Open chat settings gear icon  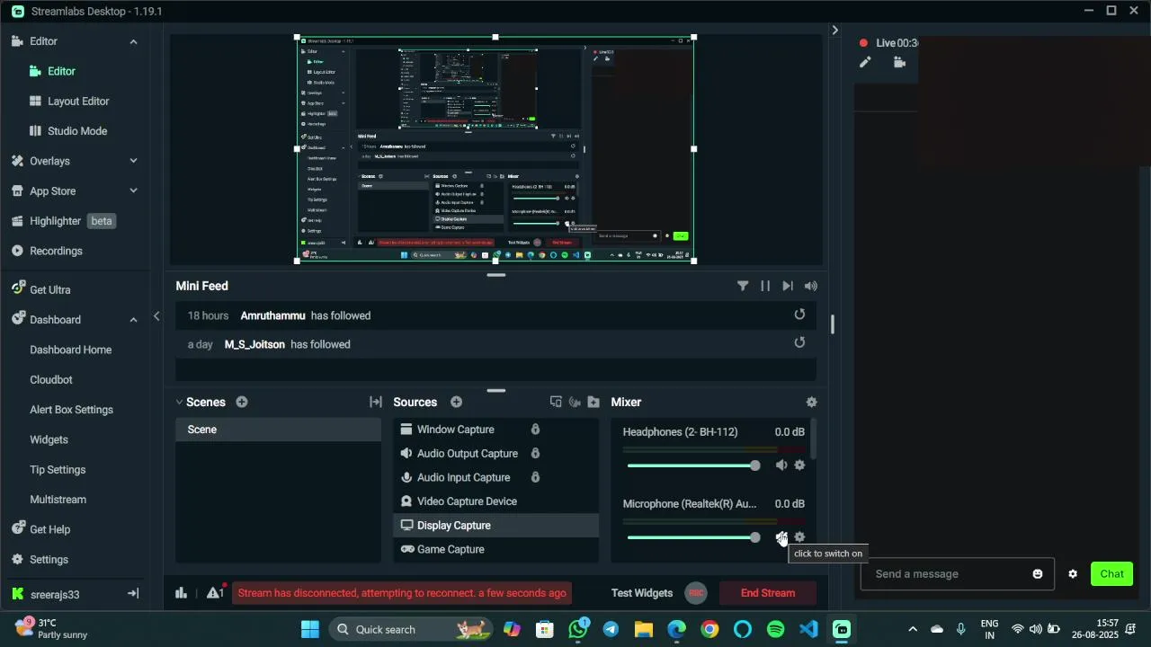tap(1073, 574)
